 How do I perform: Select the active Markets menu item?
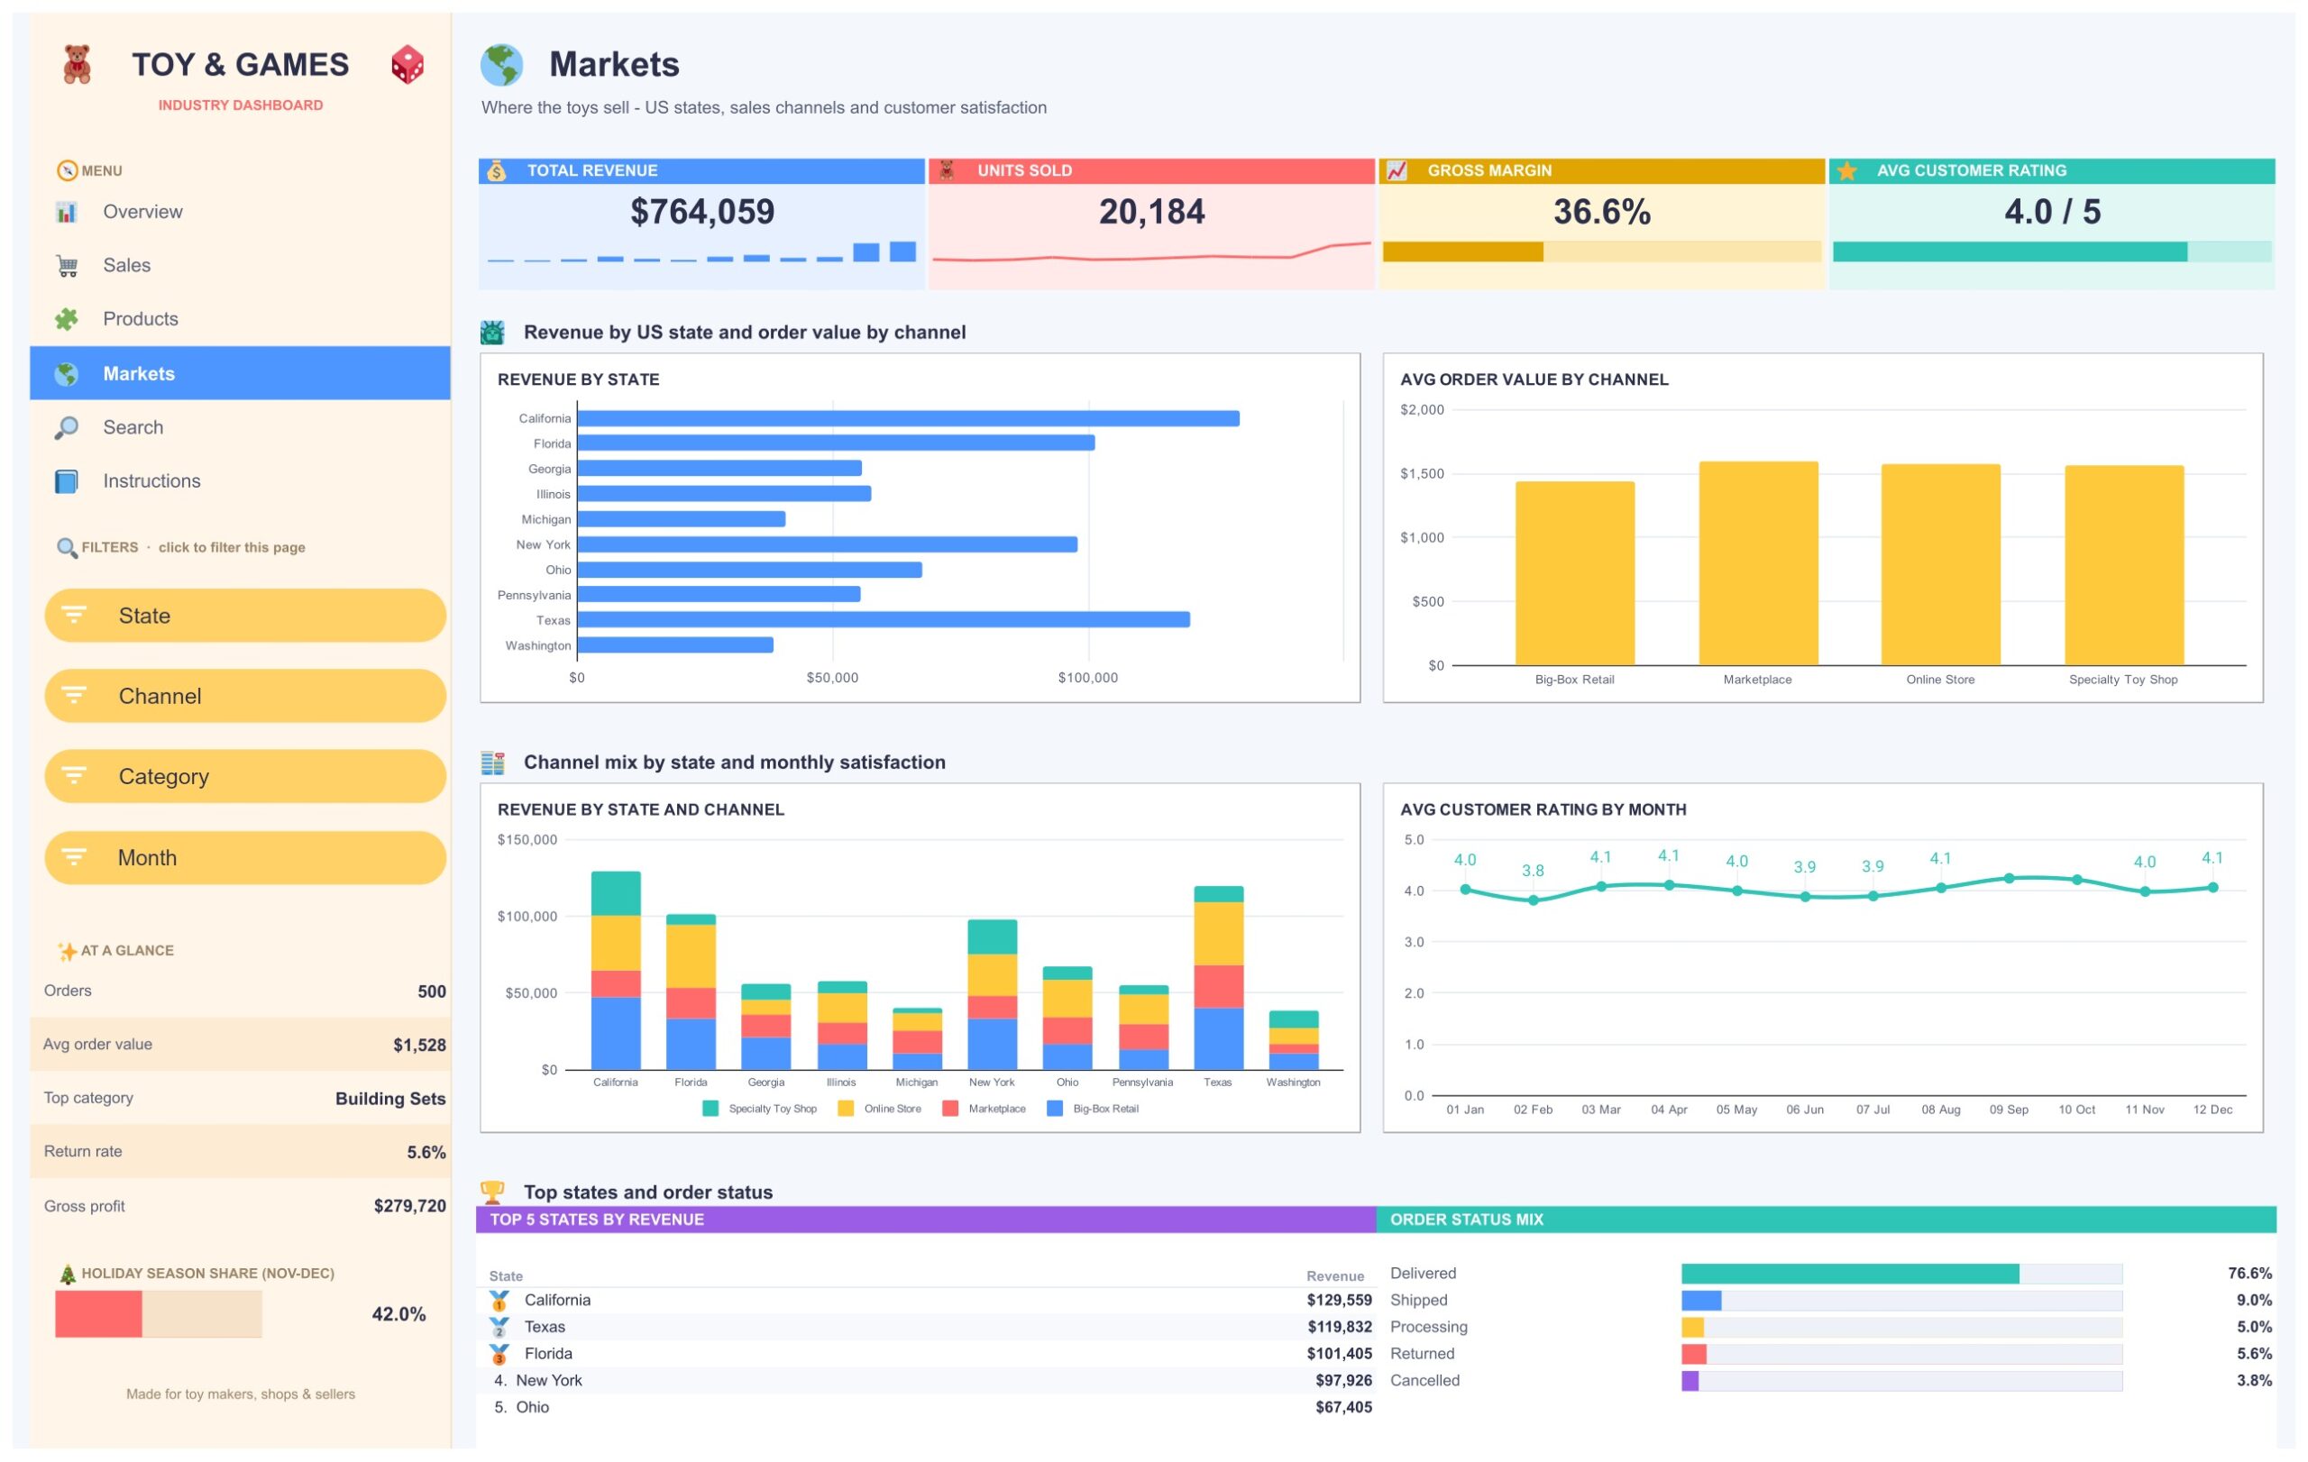tap(241, 374)
